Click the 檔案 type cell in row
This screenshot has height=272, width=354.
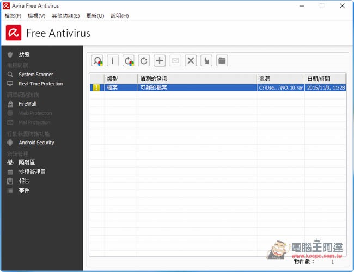tap(121, 88)
